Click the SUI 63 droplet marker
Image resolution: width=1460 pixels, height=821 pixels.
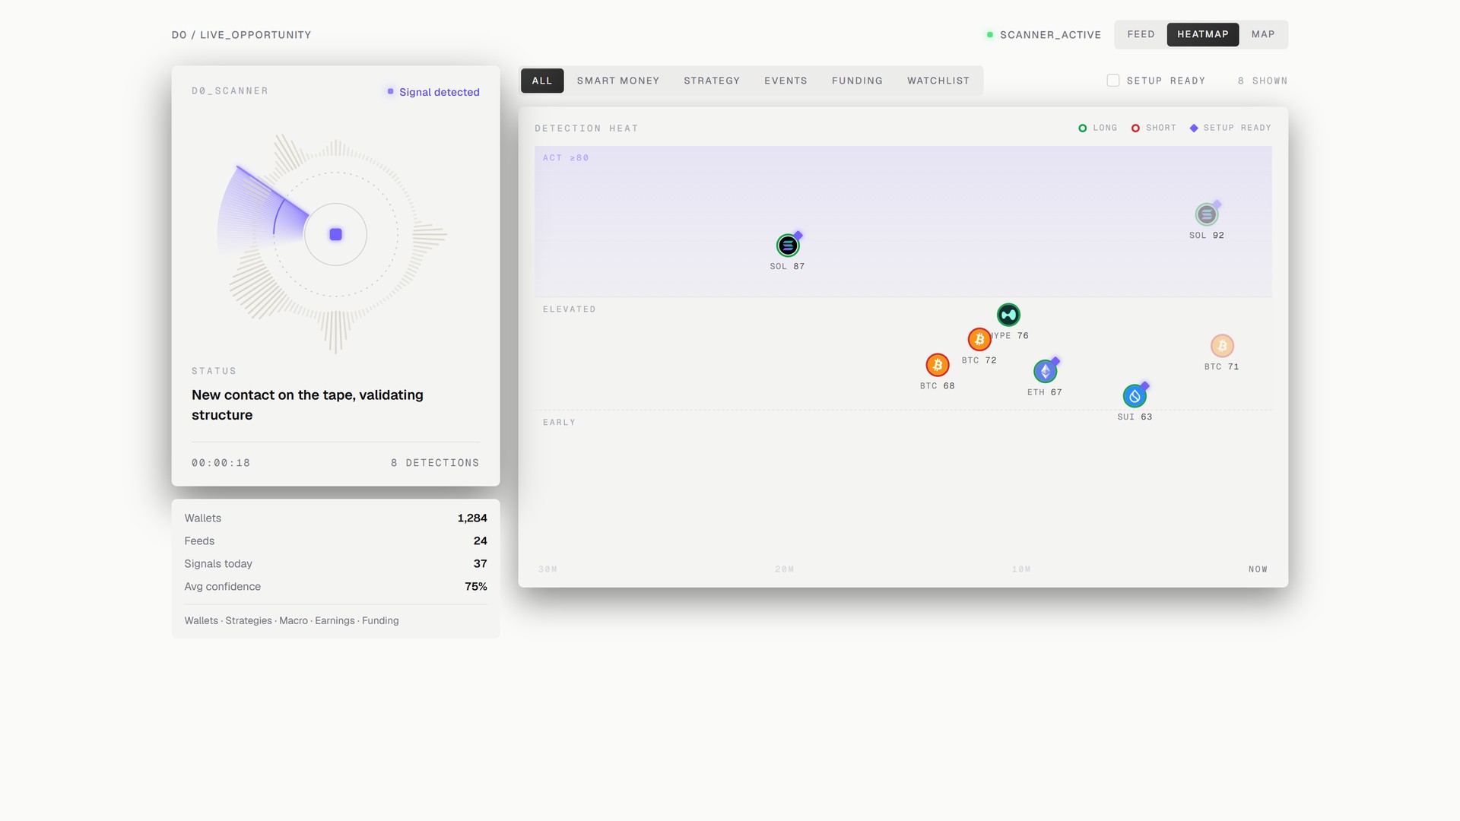coord(1135,396)
